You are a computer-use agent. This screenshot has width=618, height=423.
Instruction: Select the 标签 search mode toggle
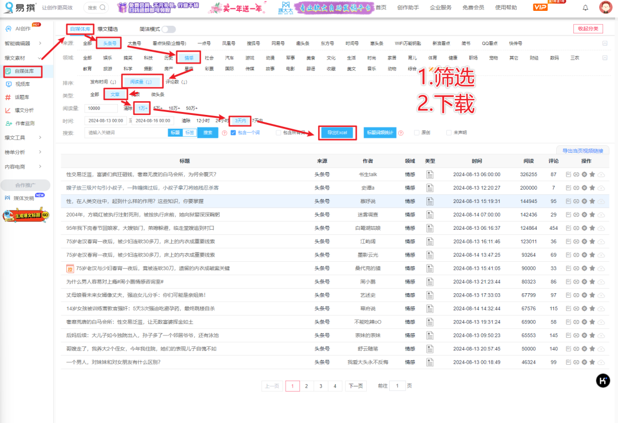click(189, 133)
